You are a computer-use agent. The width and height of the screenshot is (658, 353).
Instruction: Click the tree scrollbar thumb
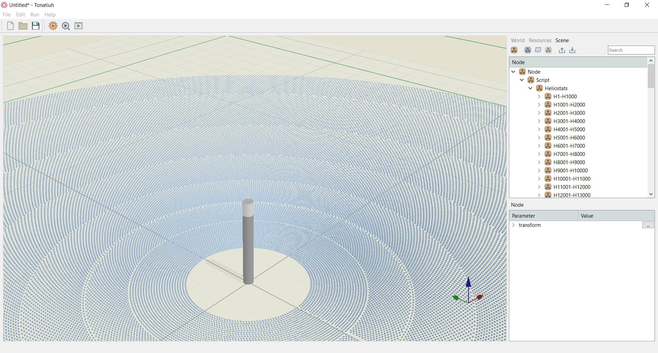651,76
